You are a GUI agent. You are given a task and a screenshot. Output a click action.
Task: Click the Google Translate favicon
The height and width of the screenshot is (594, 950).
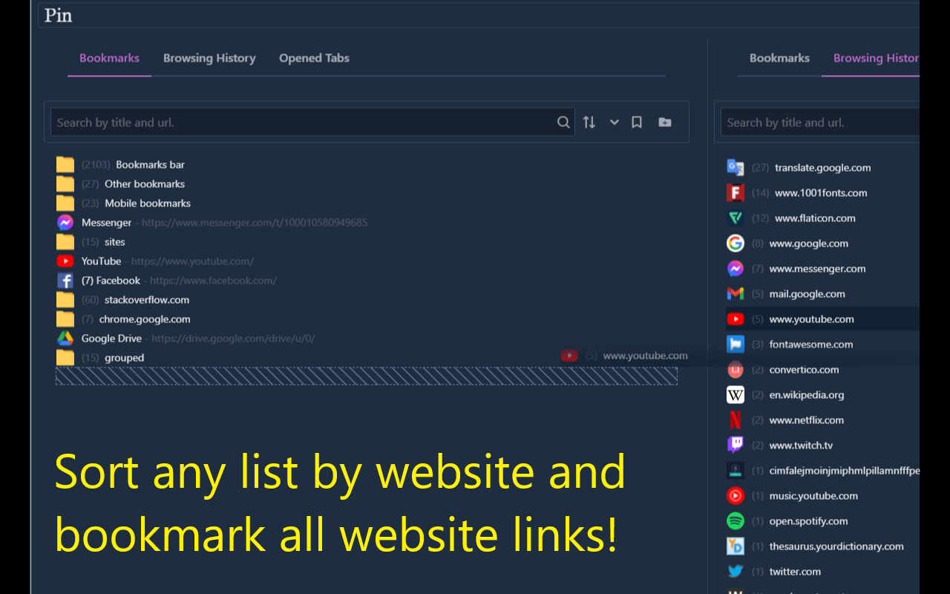point(736,168)
